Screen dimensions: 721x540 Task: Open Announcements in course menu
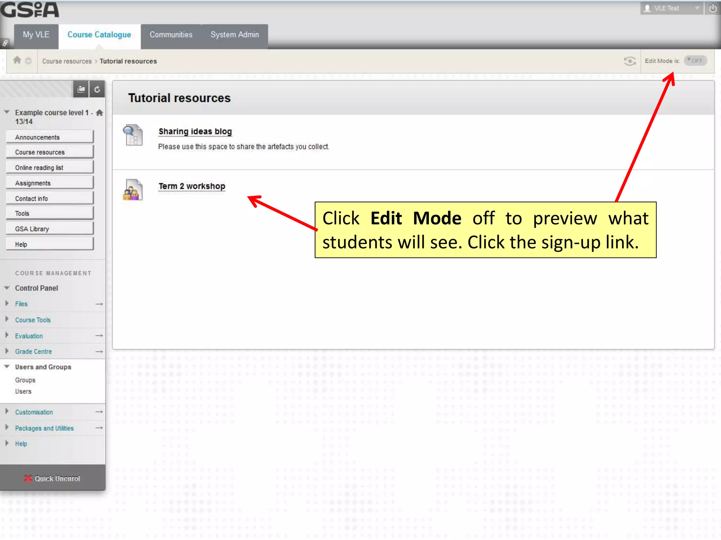point(50,137)
